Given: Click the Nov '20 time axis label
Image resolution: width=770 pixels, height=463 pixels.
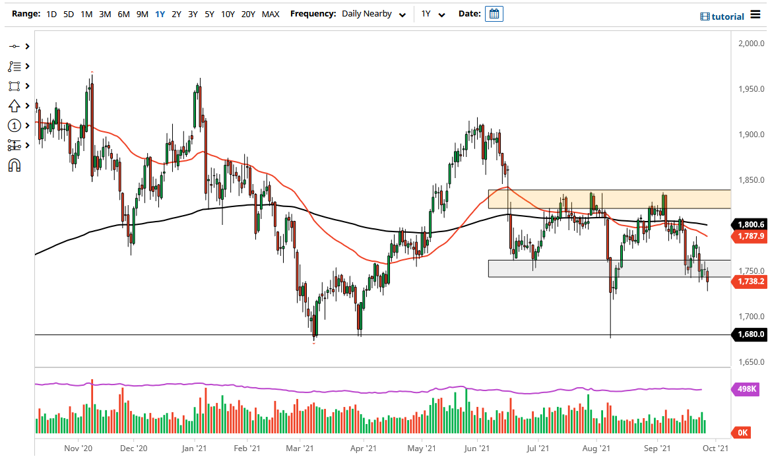Looking at the screenshot, I should pos(78,448).
